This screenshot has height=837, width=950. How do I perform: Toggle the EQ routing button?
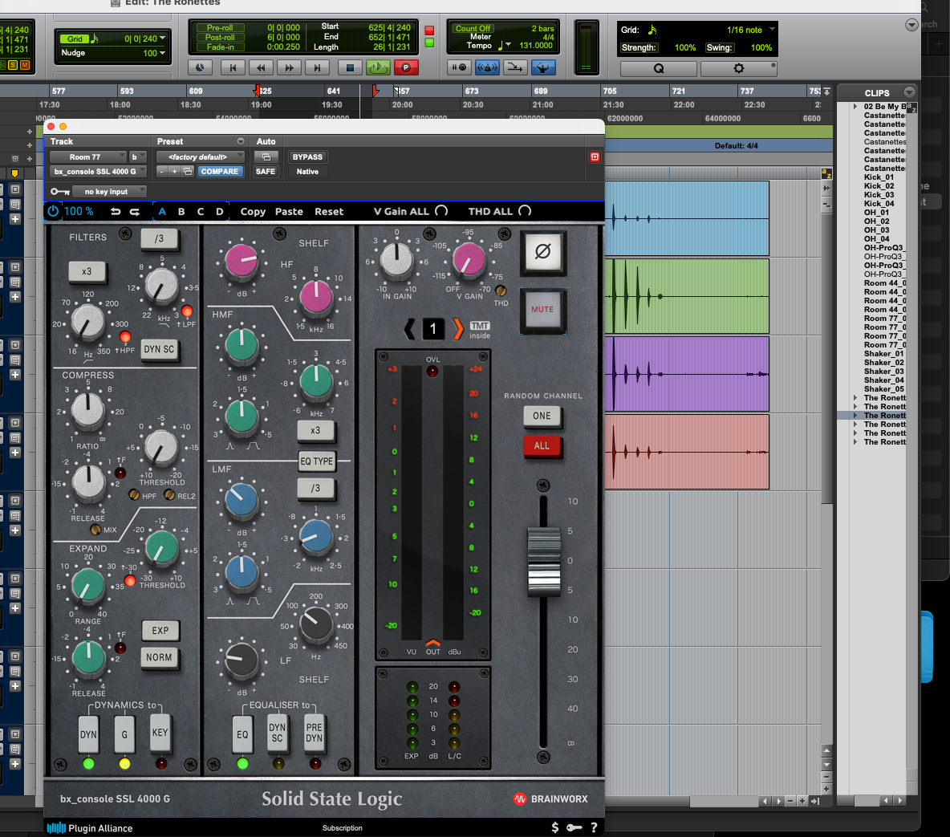tap(242, 734)
